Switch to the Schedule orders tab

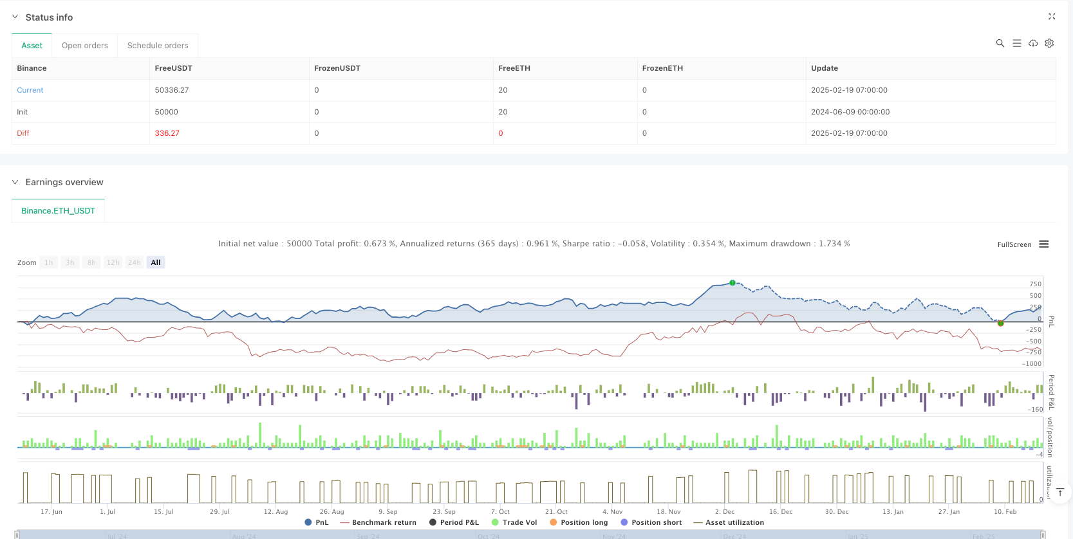tap(158, 46)
